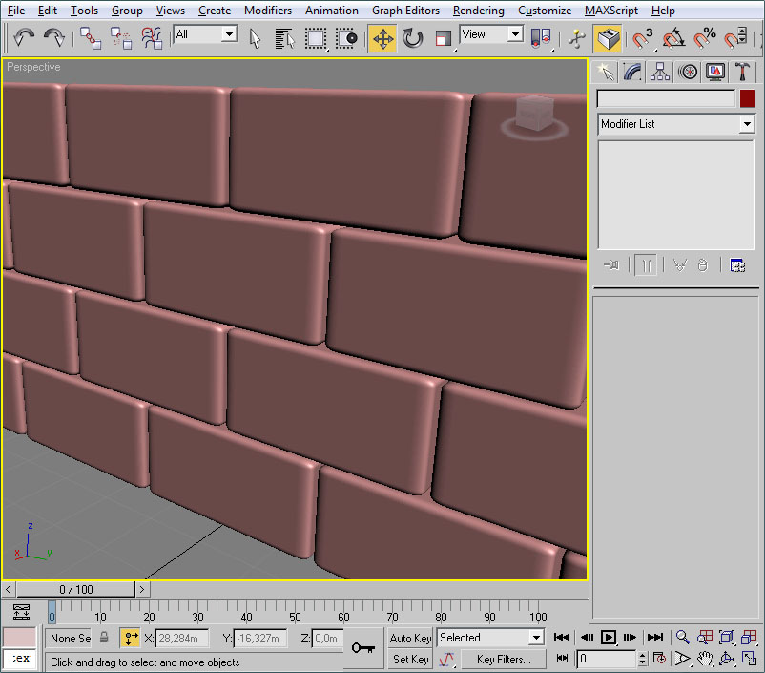The height and width of the screenshot is (673, 765).
Task: Open the Rendering menu
Action: click(x=478, y=11)
